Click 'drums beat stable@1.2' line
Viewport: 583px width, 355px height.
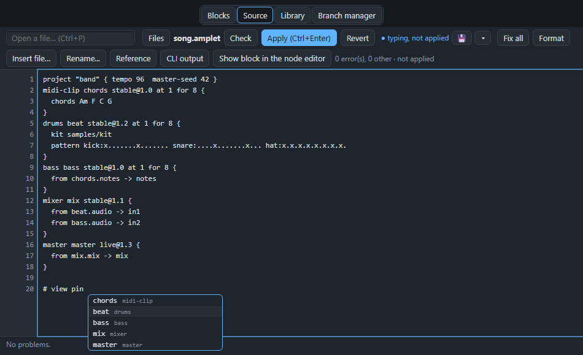click(112, 123)
